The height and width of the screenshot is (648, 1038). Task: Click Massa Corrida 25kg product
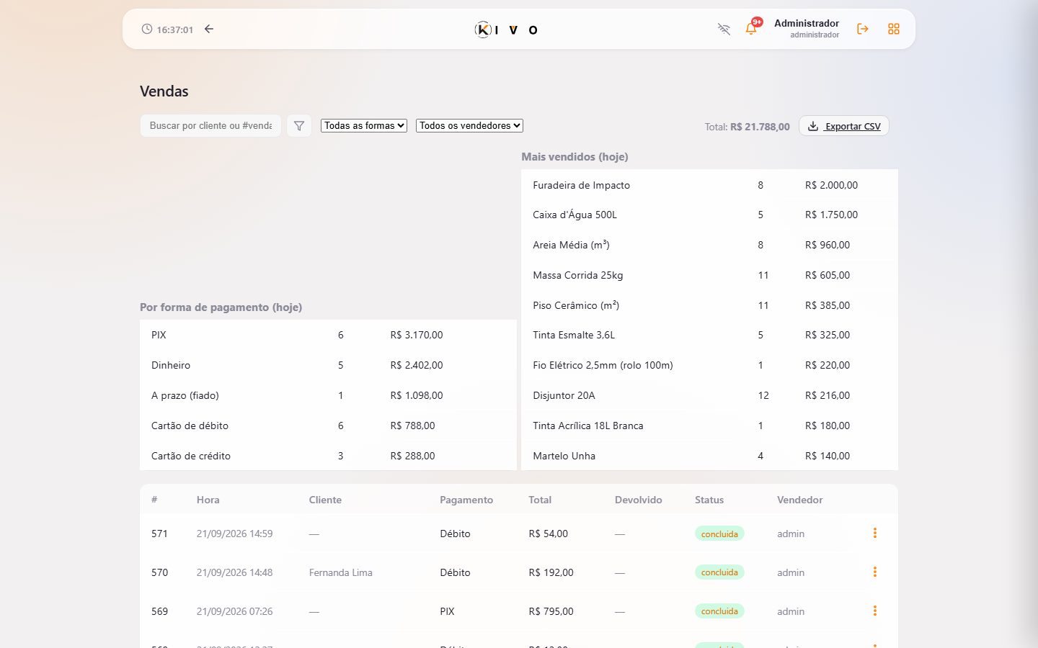(x=577, y=275)
